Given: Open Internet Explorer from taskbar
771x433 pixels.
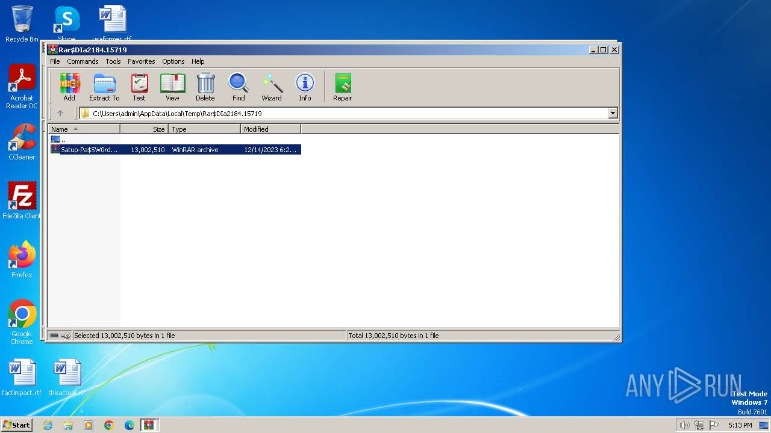Looking at the screenshot, I should pyautogui.click(x=48, y=425).
